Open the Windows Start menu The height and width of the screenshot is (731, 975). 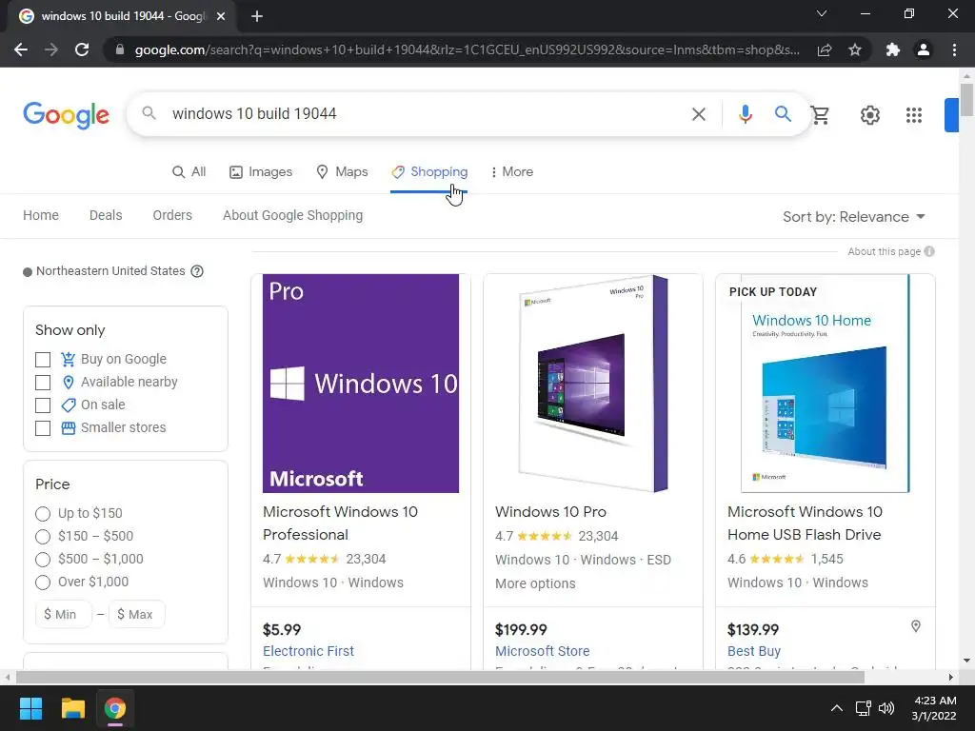coord(30,708)
